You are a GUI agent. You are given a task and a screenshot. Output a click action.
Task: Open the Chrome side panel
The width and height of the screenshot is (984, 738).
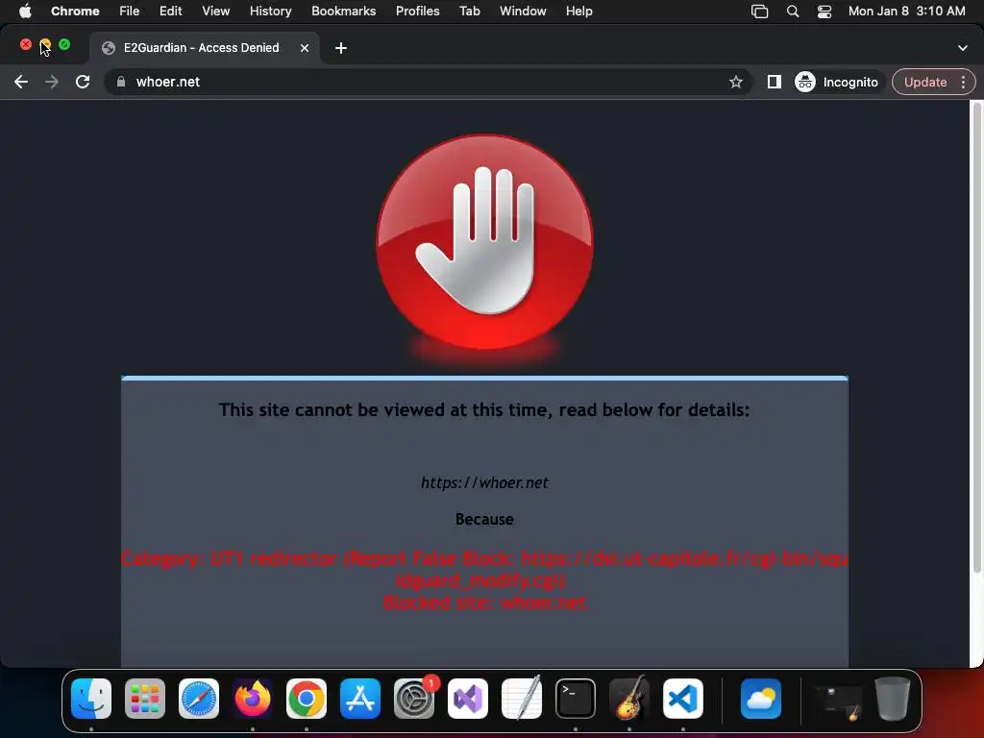(x=774, y=82)
